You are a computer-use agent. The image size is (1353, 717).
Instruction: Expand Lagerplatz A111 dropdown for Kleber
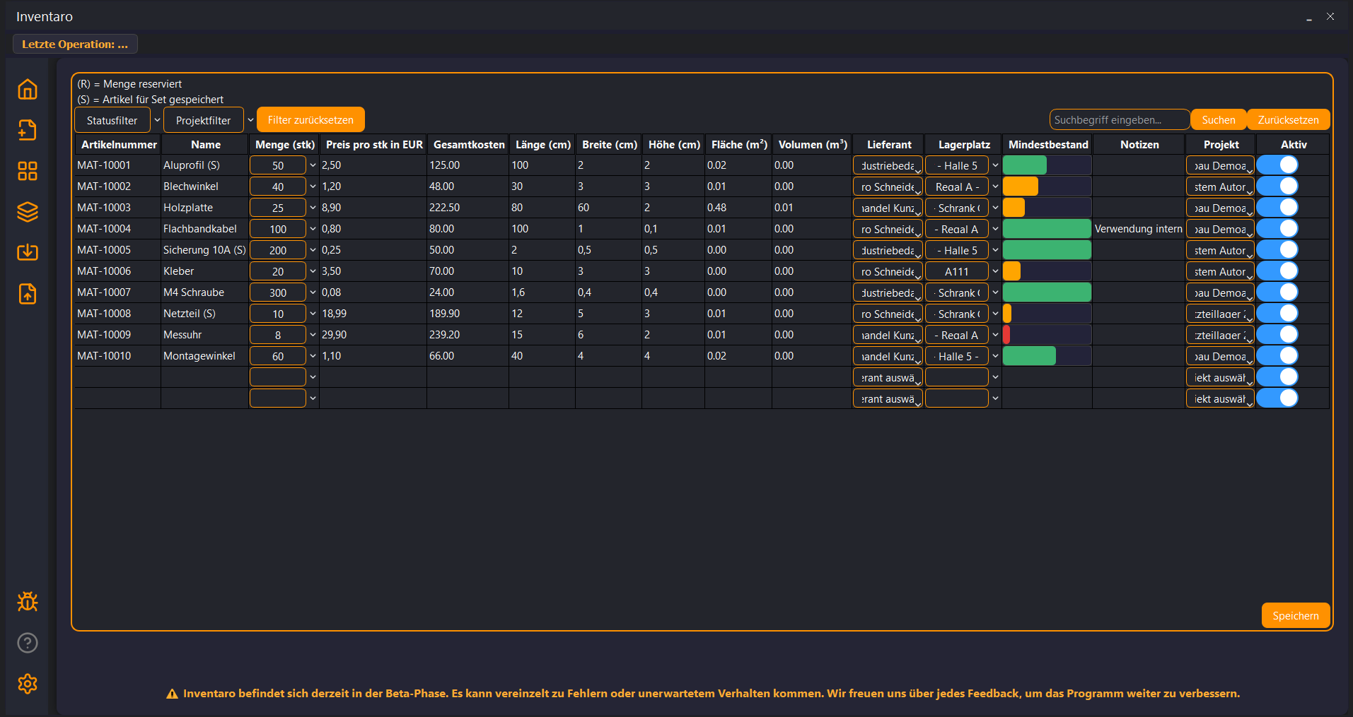(995, 271)
